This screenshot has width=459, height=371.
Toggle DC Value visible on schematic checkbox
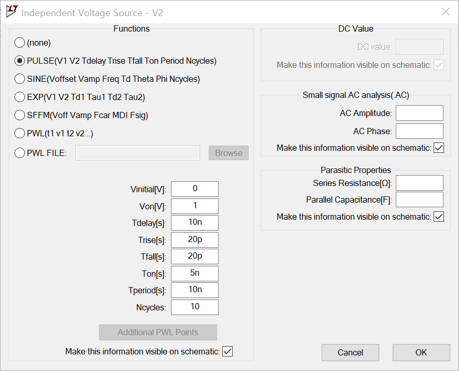[439, 65]
